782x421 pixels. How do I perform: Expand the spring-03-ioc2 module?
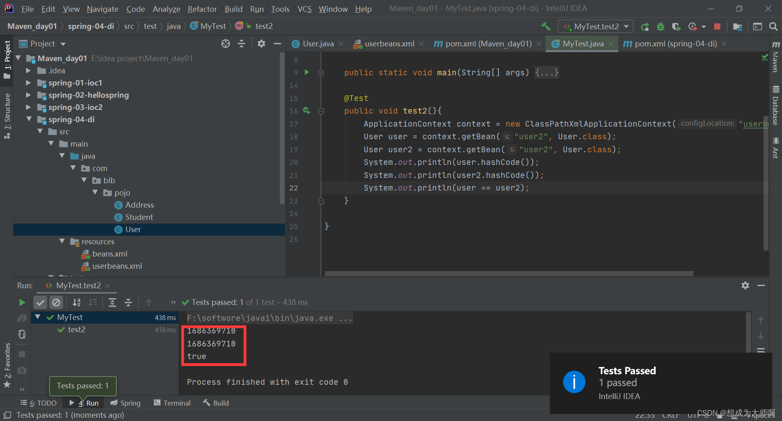(x=28, y=107)
